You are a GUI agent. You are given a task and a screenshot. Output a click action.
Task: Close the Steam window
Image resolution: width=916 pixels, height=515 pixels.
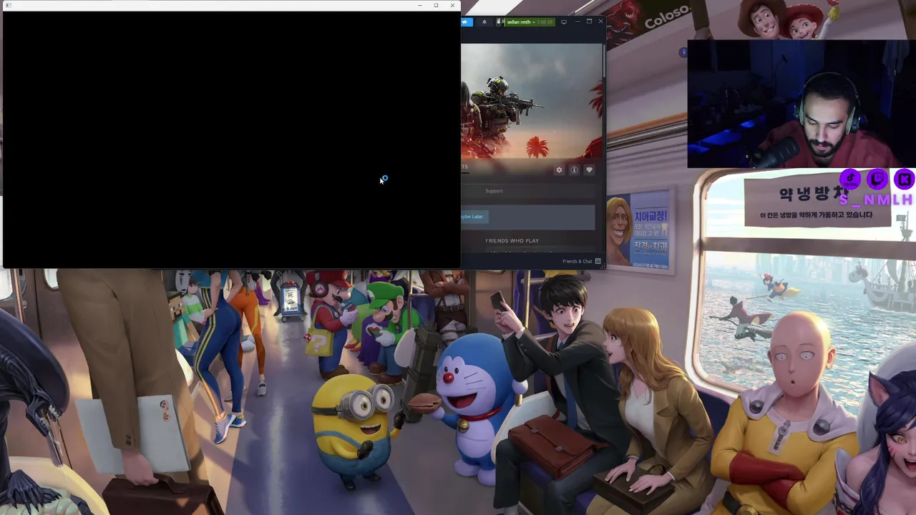point(600,21)
